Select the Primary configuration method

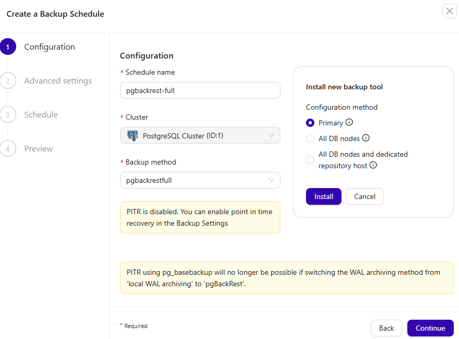310,123
